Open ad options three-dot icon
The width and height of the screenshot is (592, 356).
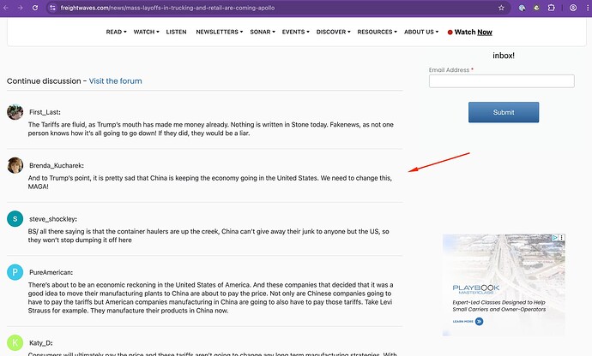coord(562,237)
